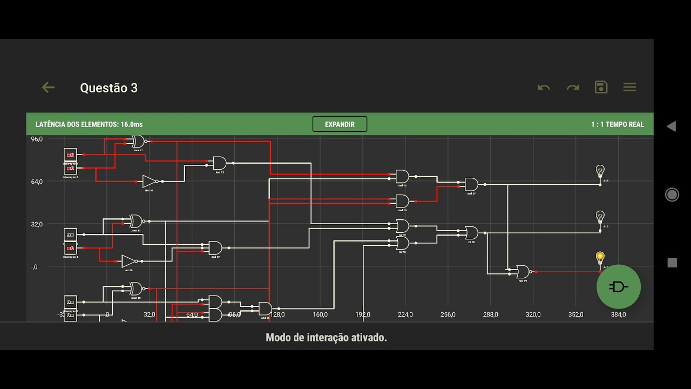The height and width of the screenshot is (389, 691).
Task: Select the Not 89 inverter gate
Action: 150,182
